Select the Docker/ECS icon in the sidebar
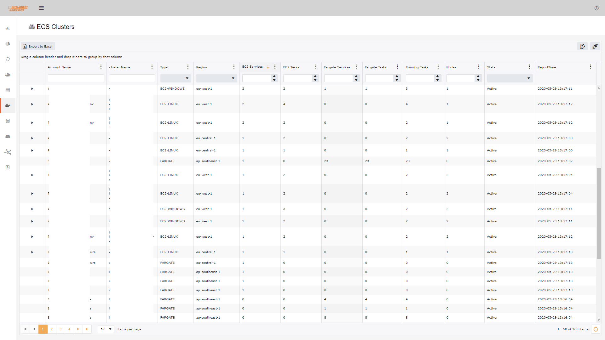 (x=8, y=105)
